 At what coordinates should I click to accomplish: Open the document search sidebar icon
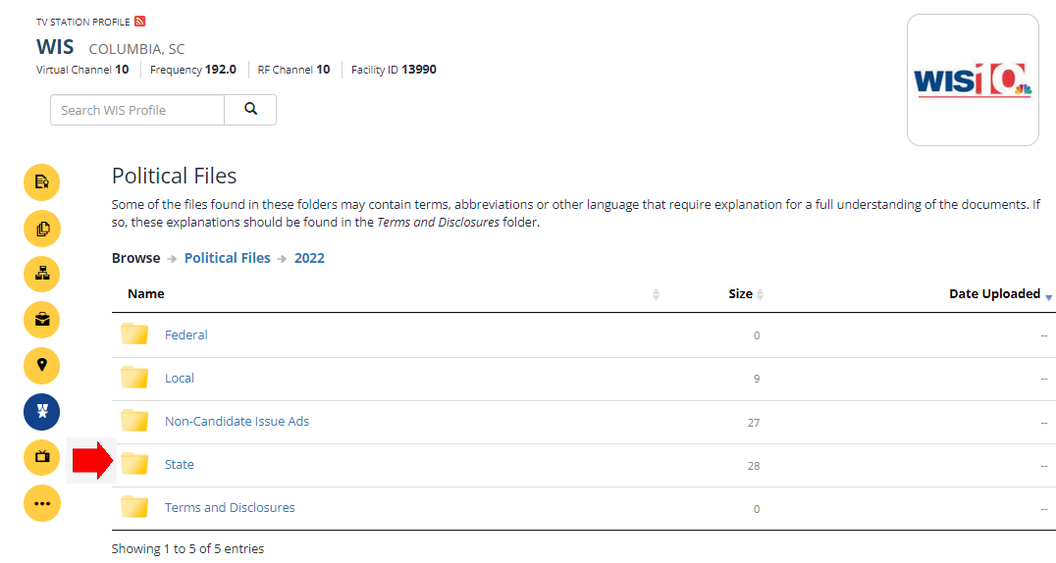pyautogui.click(x=41, y=182)
